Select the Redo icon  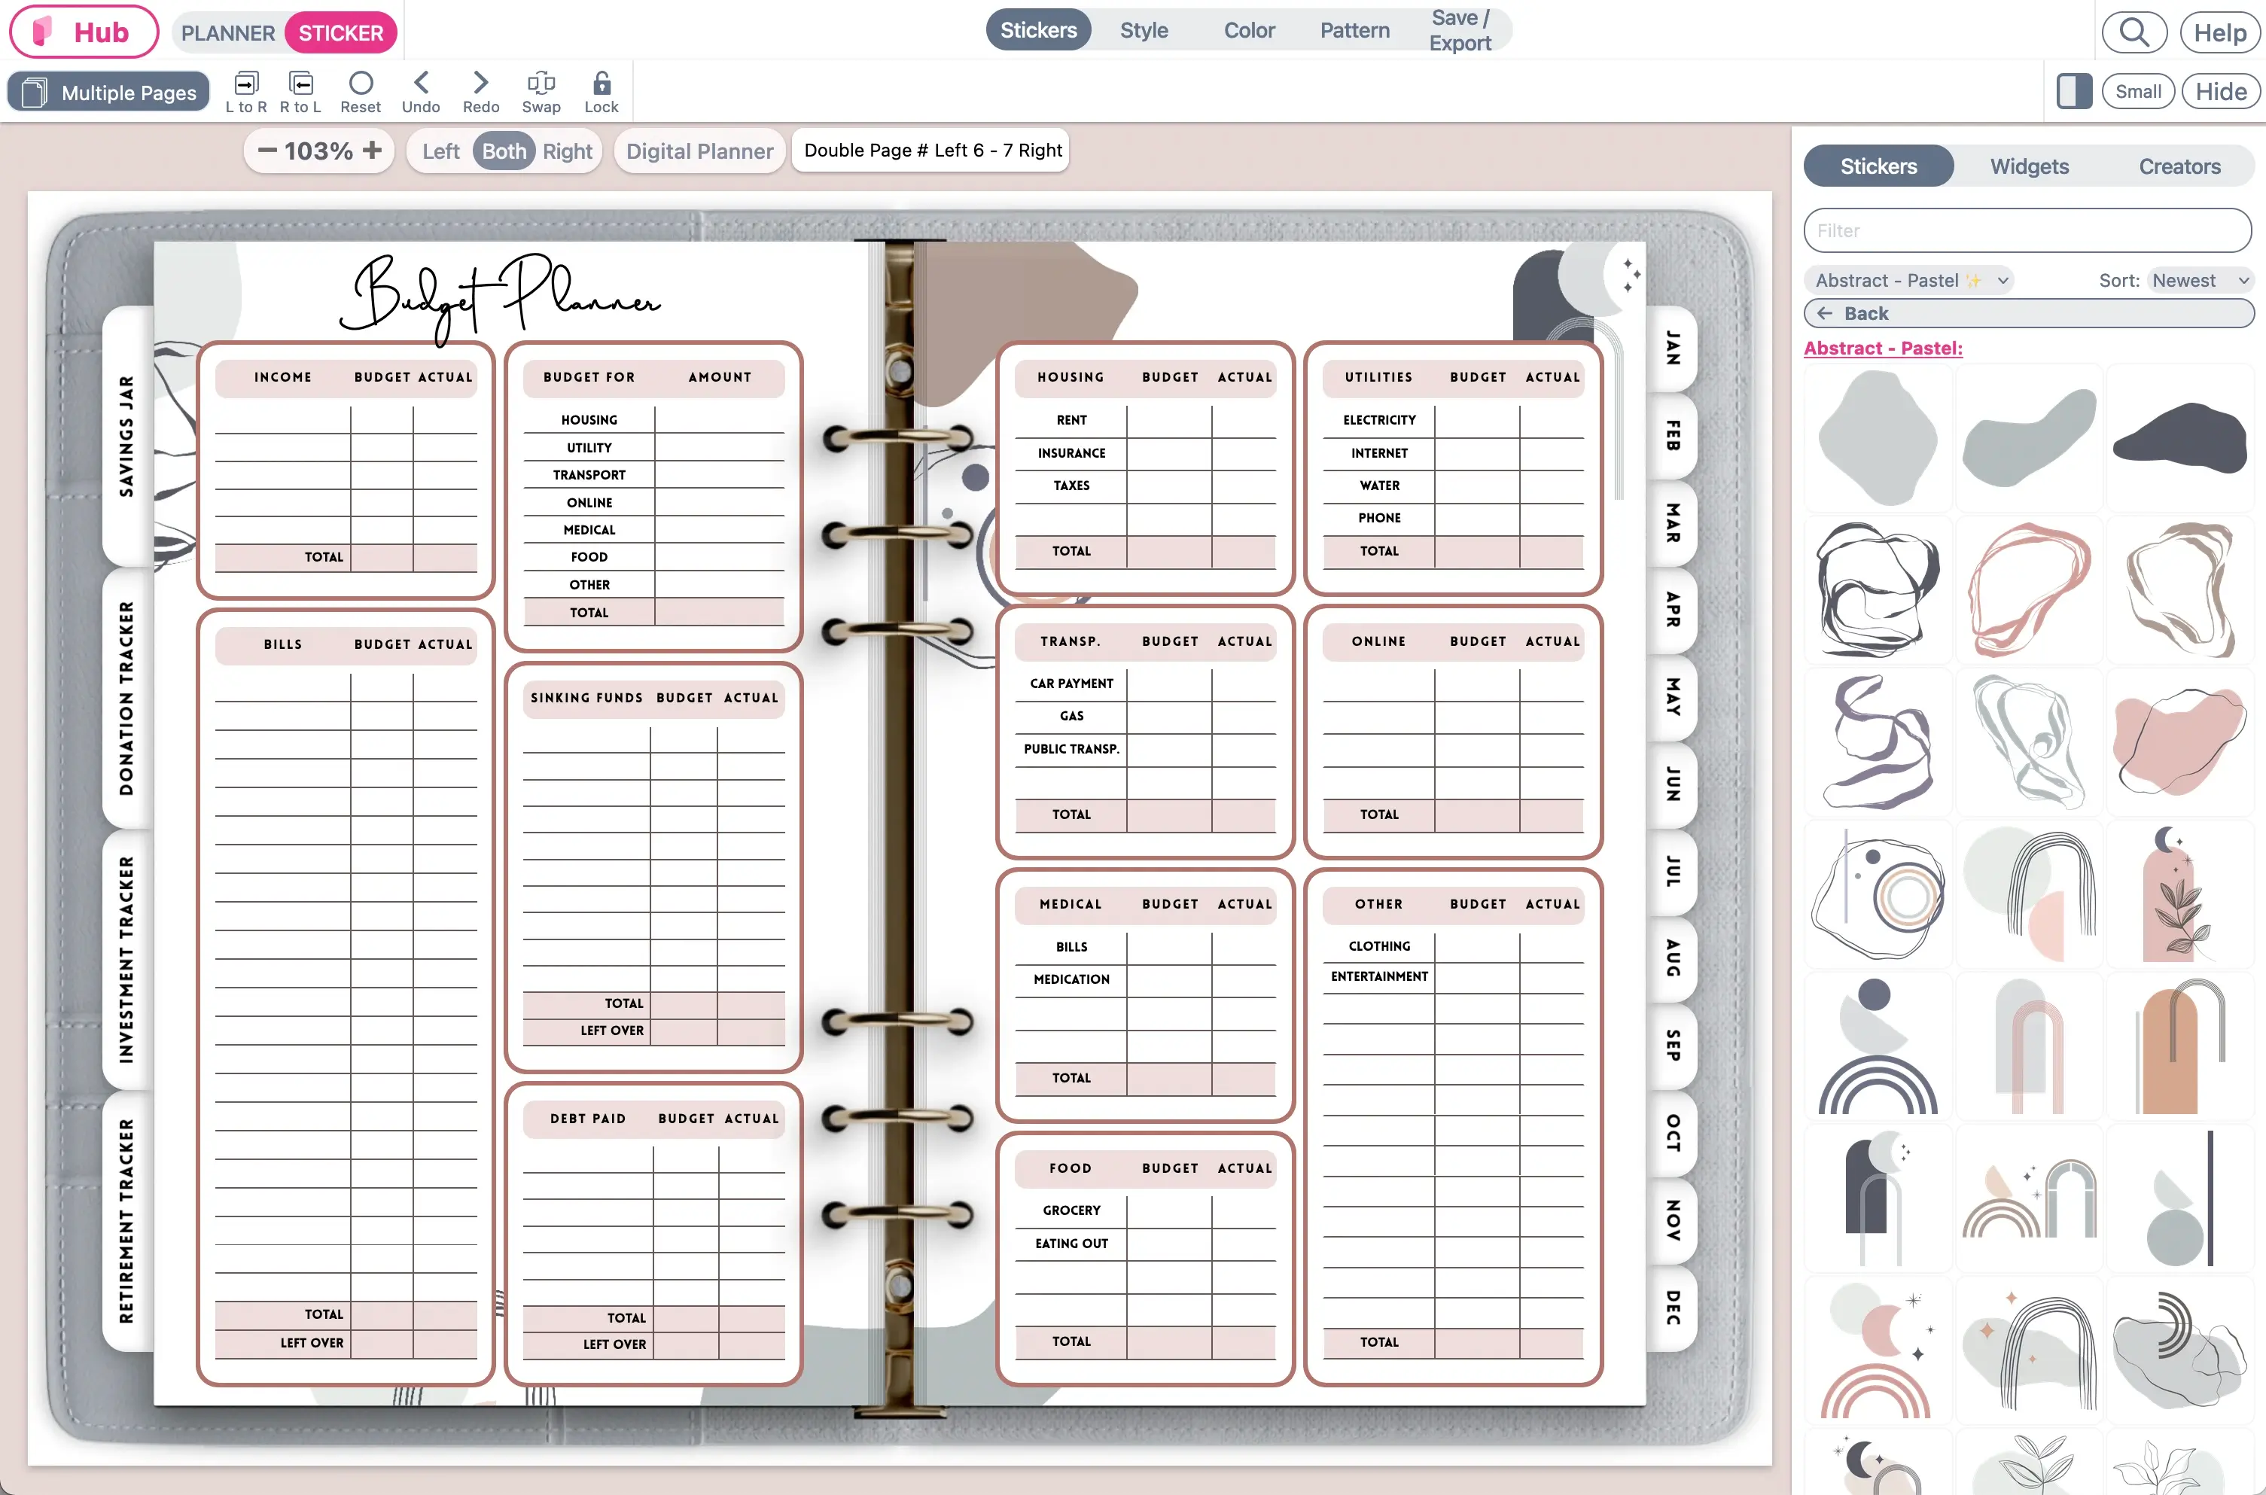[x=480, y=90]
